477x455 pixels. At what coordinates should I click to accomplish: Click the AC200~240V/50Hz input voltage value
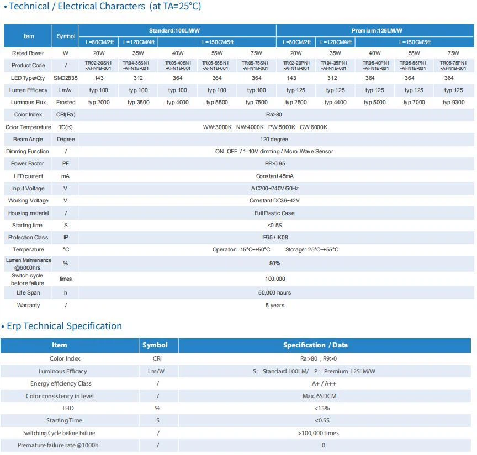coord(274,189)
